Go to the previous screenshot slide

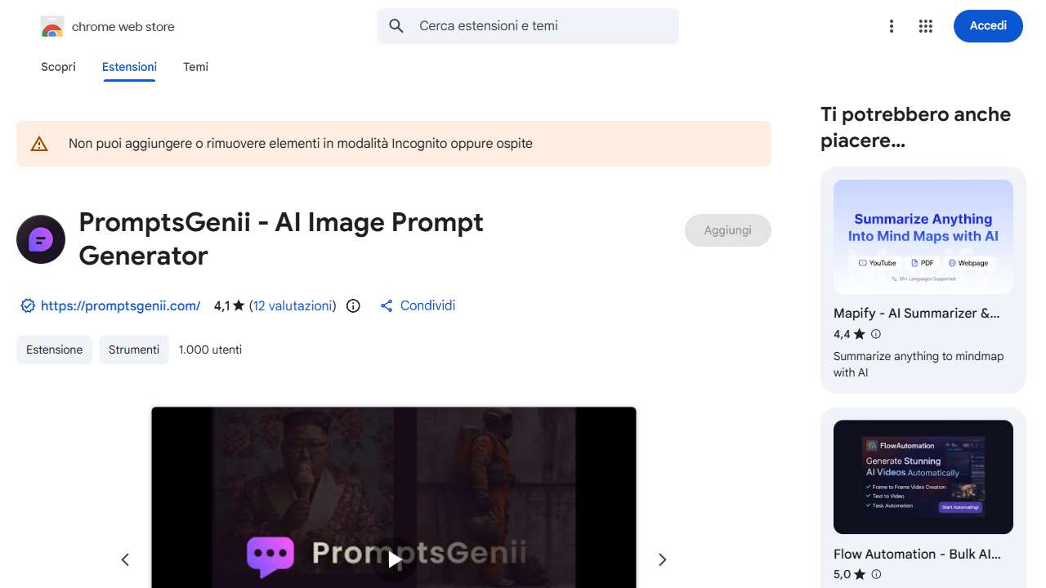[x=125, y=559]
